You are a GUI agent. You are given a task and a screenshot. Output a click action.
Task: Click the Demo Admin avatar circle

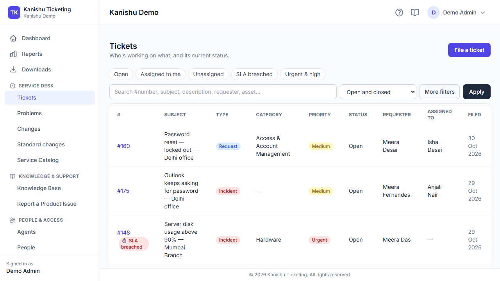[434, 12]
